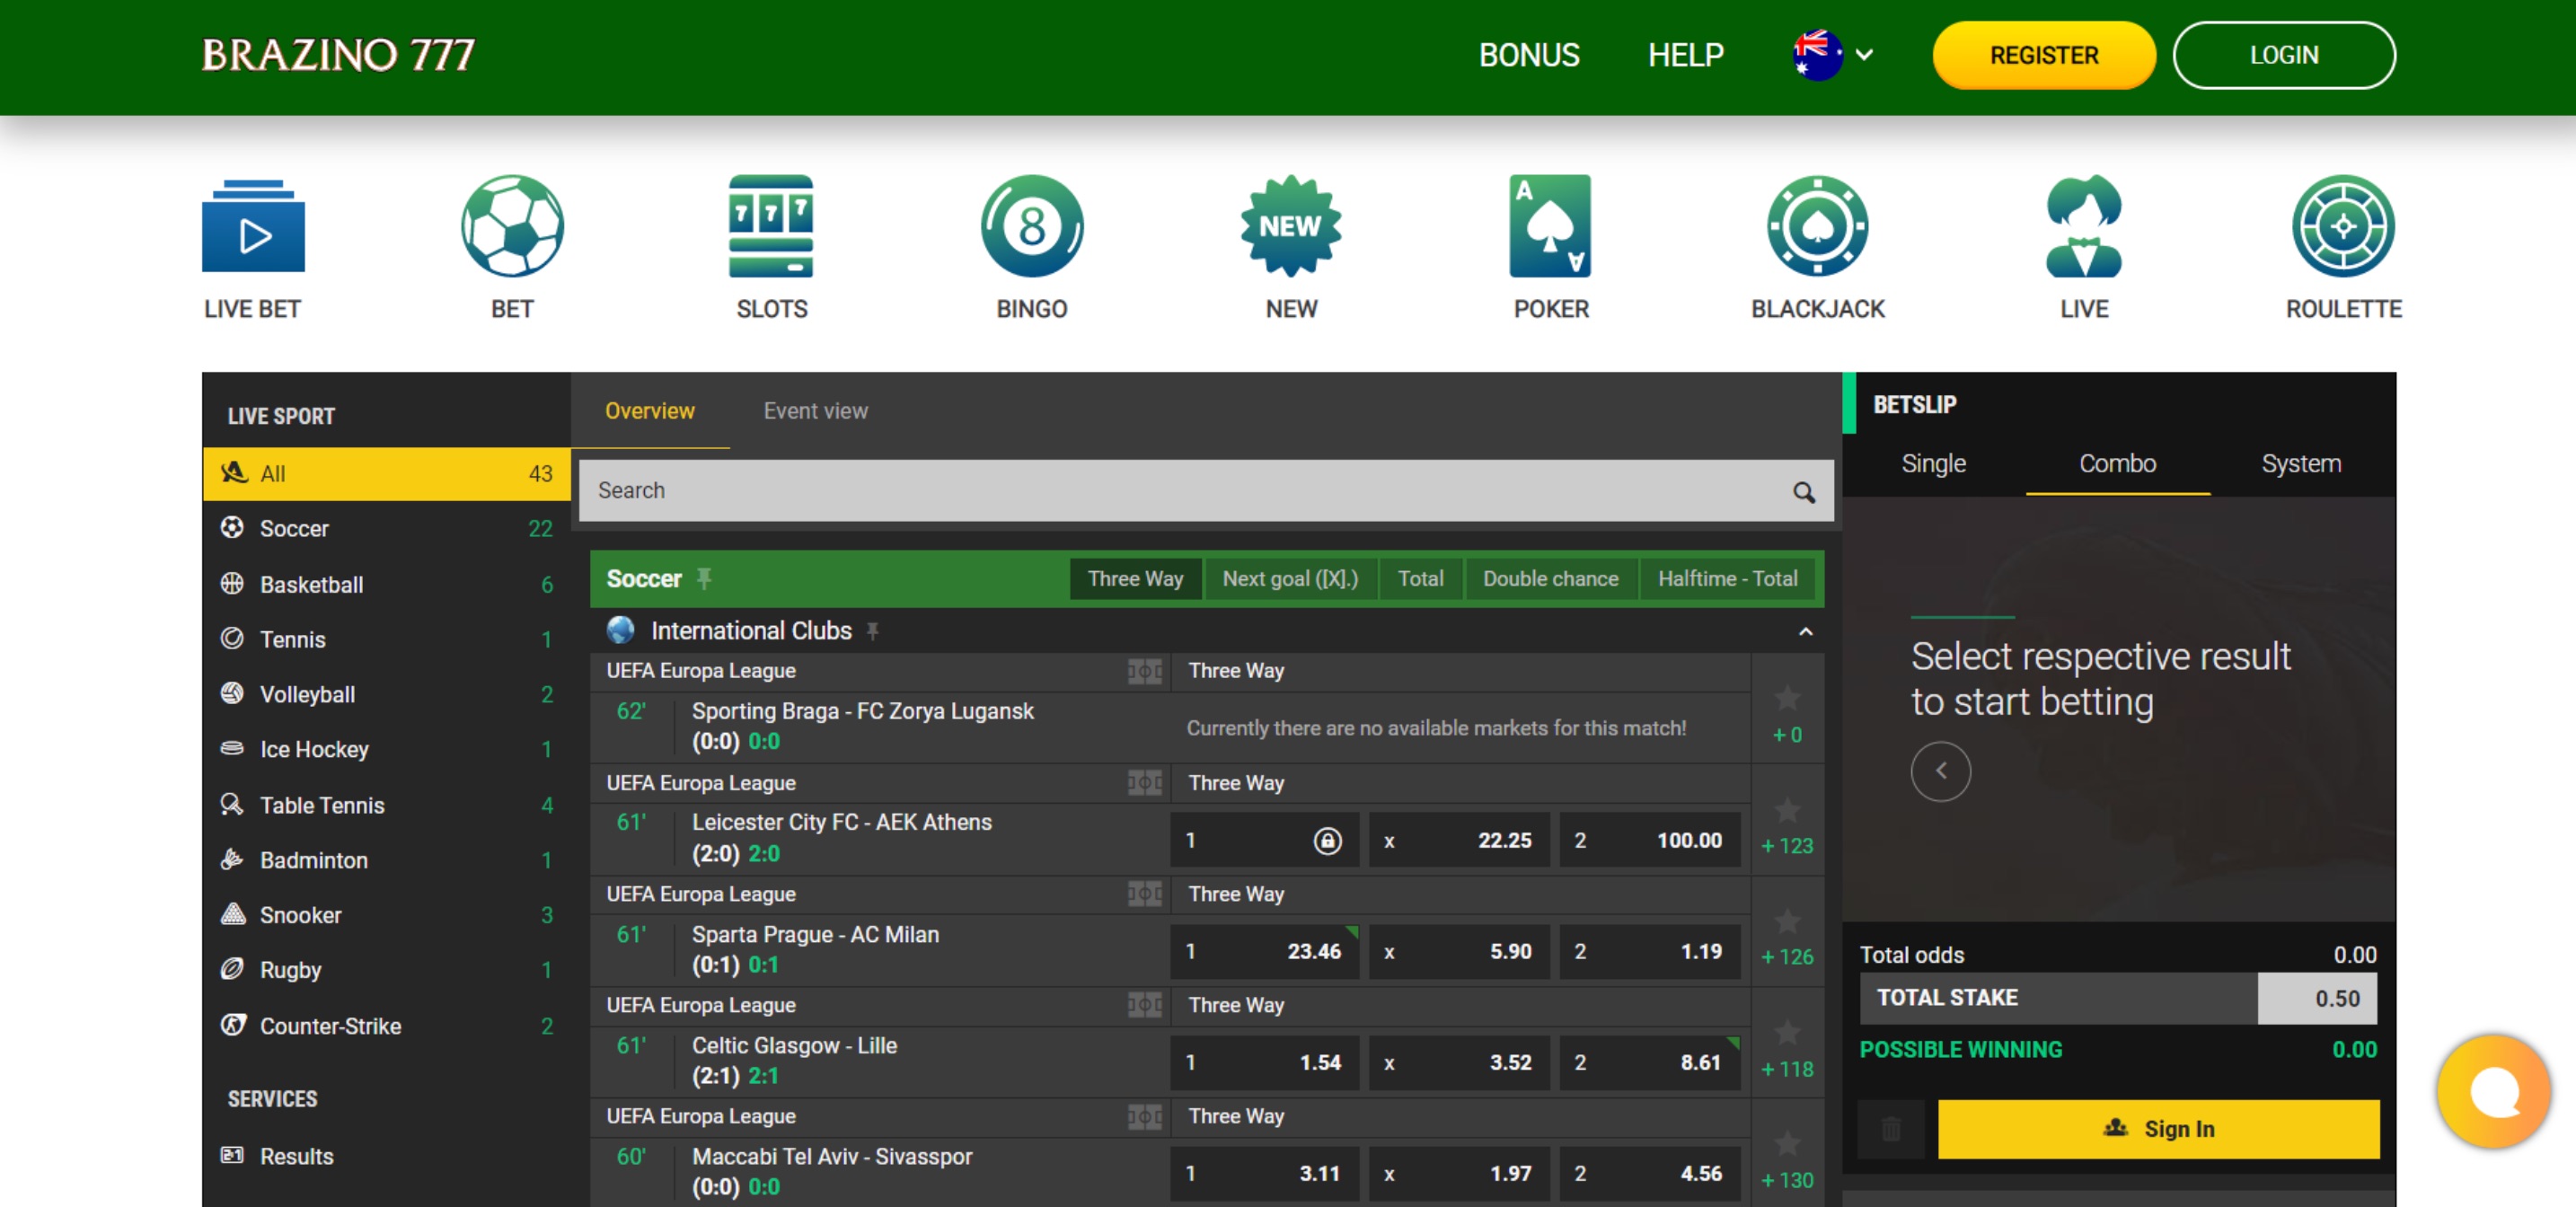Favorite the Leicester City - AEK Athens star
This screenshot has width=2576, height=1207.
(1787, 810)
